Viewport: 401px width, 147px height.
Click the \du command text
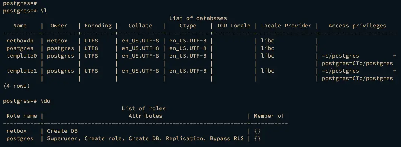coord(45,101)
